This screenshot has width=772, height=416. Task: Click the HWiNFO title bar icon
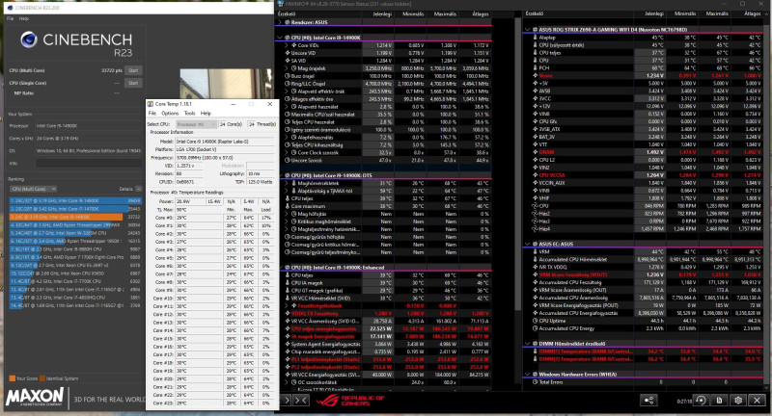click(x=280, y=4)
